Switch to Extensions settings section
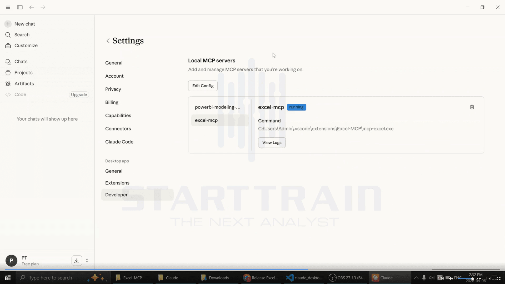The width and height of the screenshot is (505, 284). (117, 183)
